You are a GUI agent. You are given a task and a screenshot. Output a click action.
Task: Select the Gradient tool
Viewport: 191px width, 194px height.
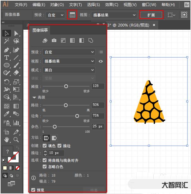coord(16,106)
